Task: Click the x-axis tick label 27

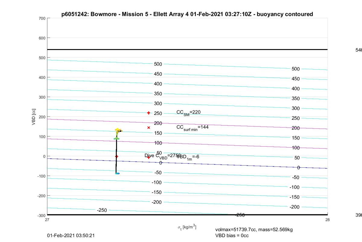Action: pos(47,220)
